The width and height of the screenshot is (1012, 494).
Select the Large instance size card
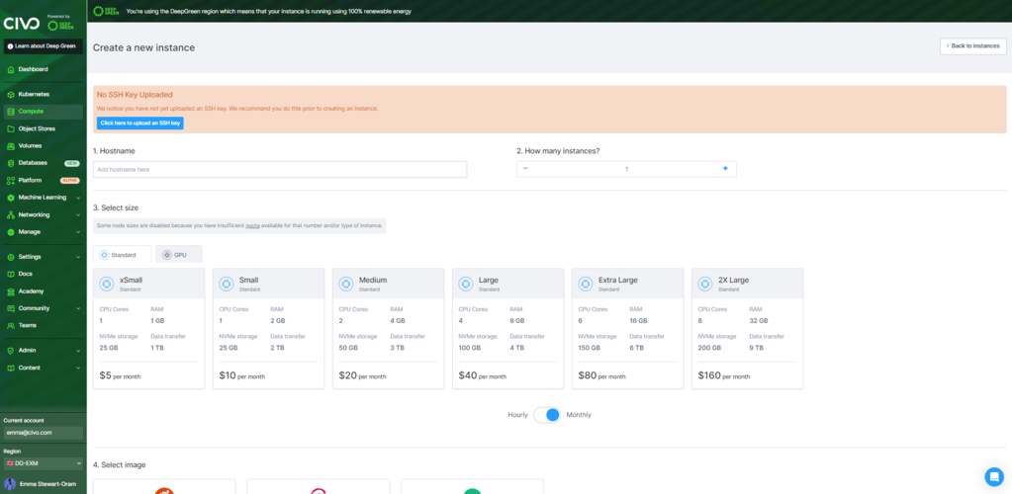tap(507, 328)
